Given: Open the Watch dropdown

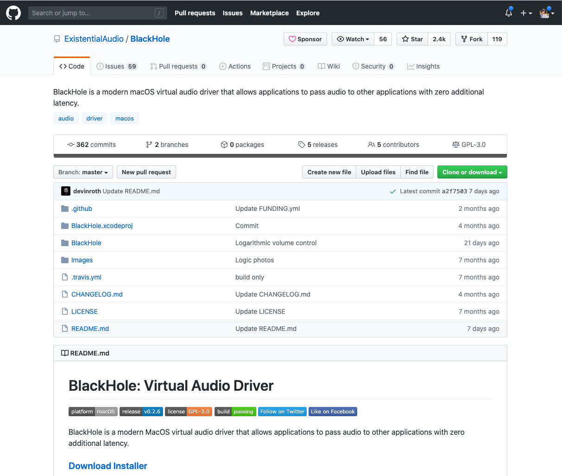Looking at the screenshot, I should (353, 39).
